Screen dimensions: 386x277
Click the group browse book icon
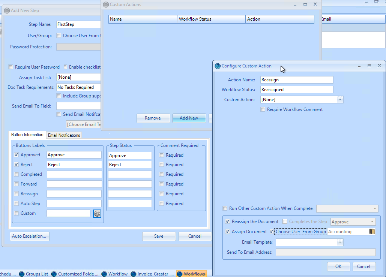pos(372,232)
